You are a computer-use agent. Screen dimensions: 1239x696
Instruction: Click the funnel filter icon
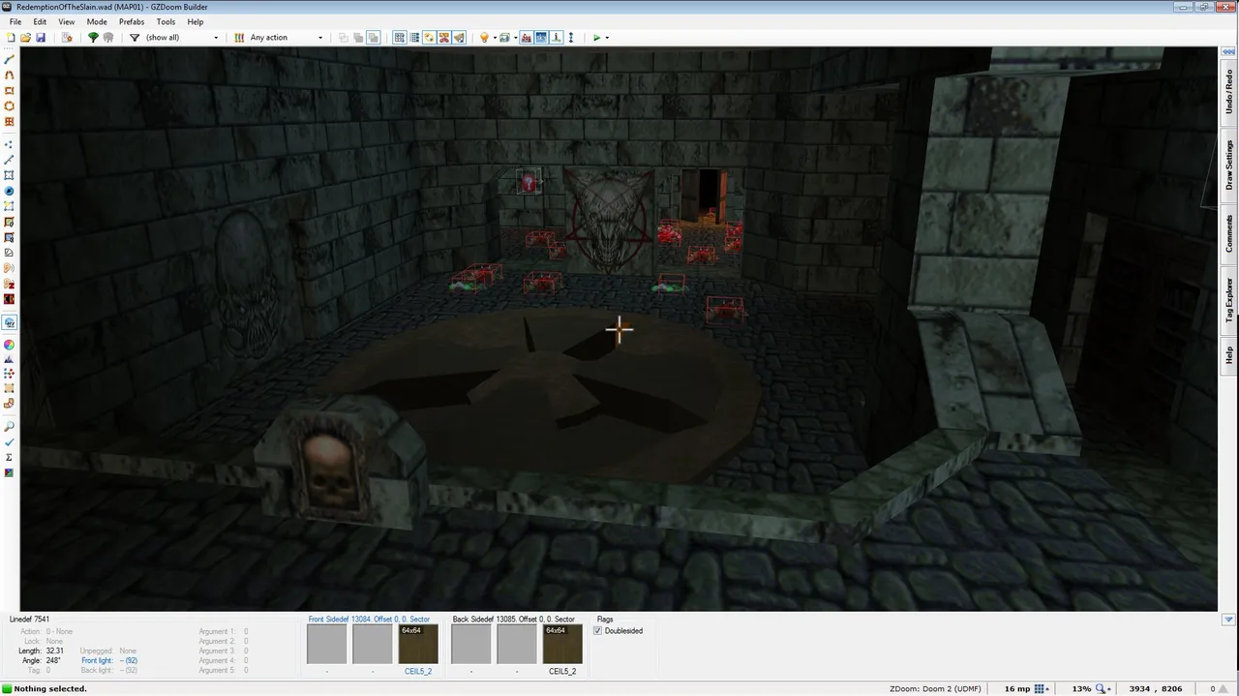135,38
